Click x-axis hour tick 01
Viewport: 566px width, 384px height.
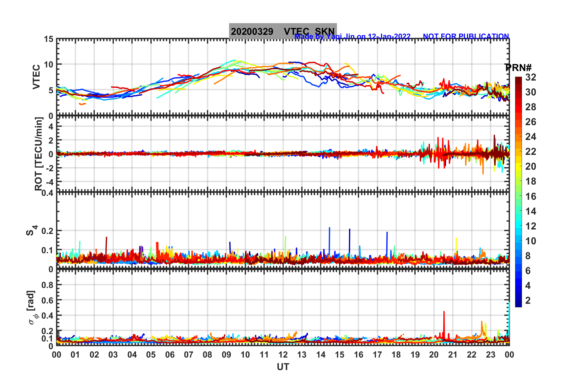coord(75,355)
